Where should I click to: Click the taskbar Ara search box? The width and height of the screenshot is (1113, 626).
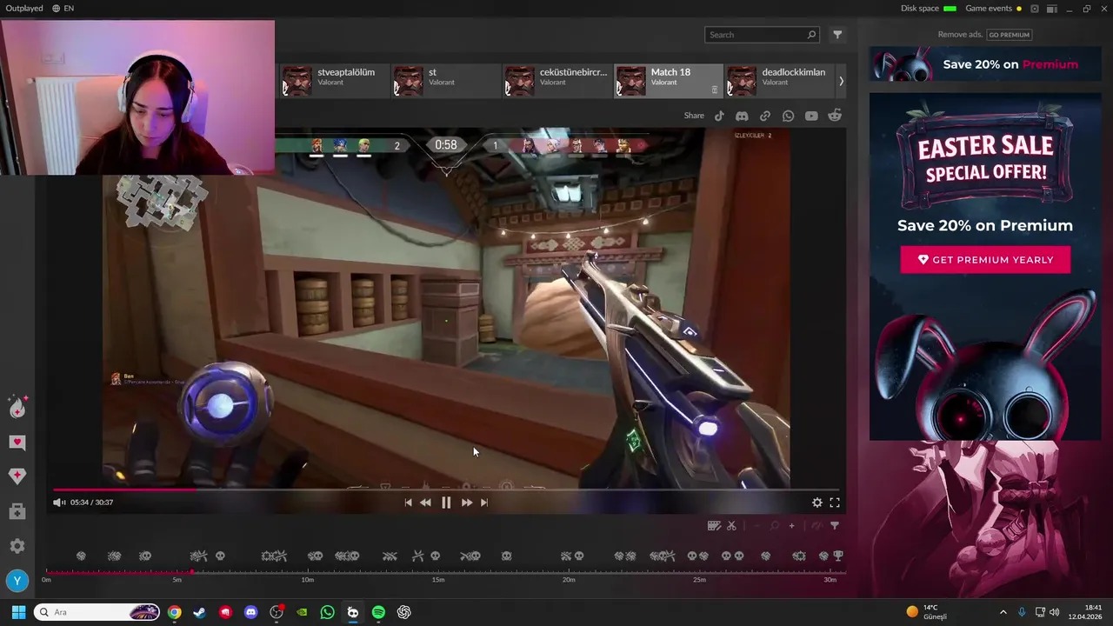point(97,612)
